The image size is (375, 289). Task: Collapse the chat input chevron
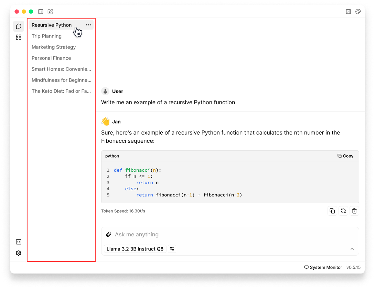point(352,249)
